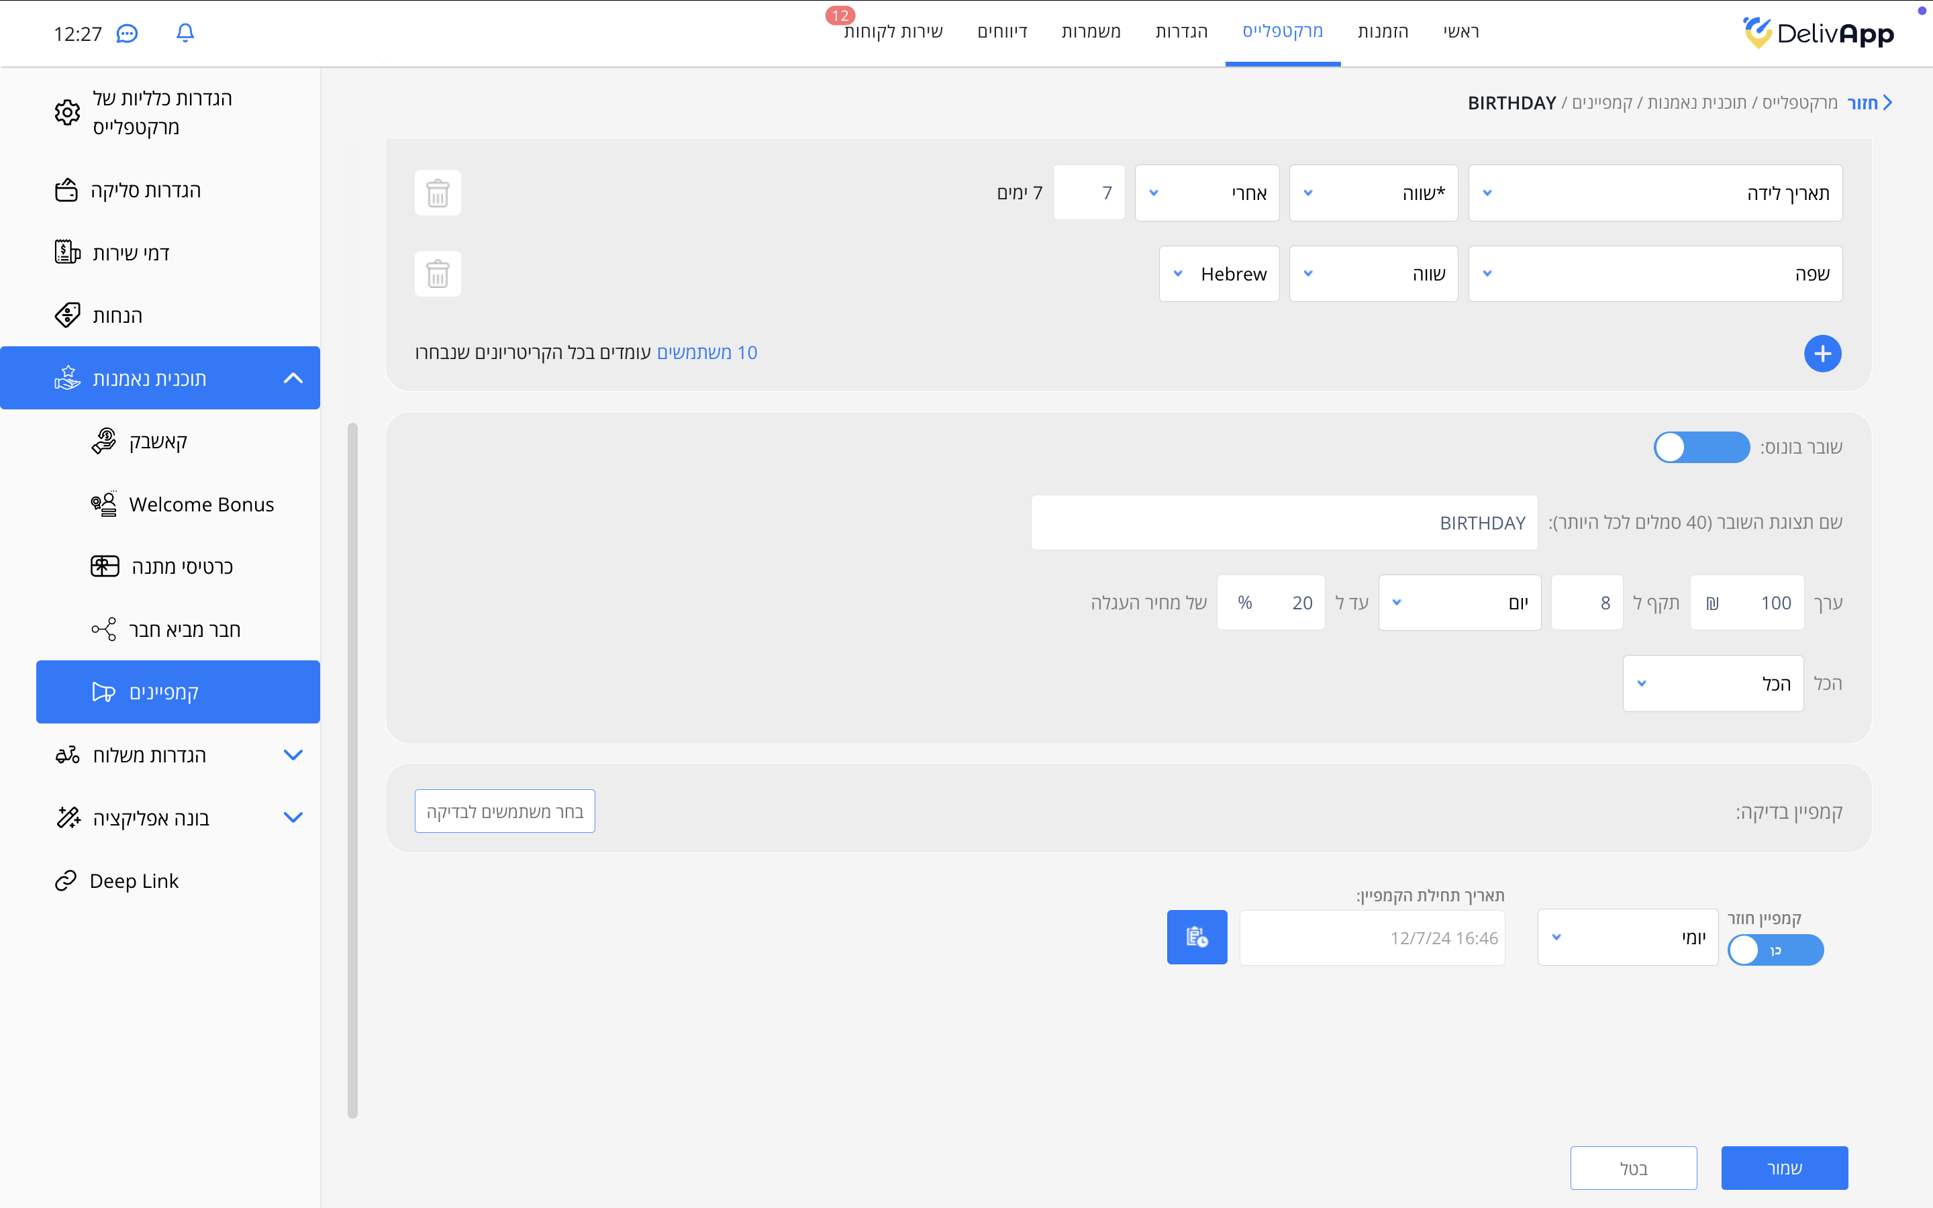Toggle the bonus voucher switch
Viewport: 1933px width, 1208px height.
click(1701, 448)
